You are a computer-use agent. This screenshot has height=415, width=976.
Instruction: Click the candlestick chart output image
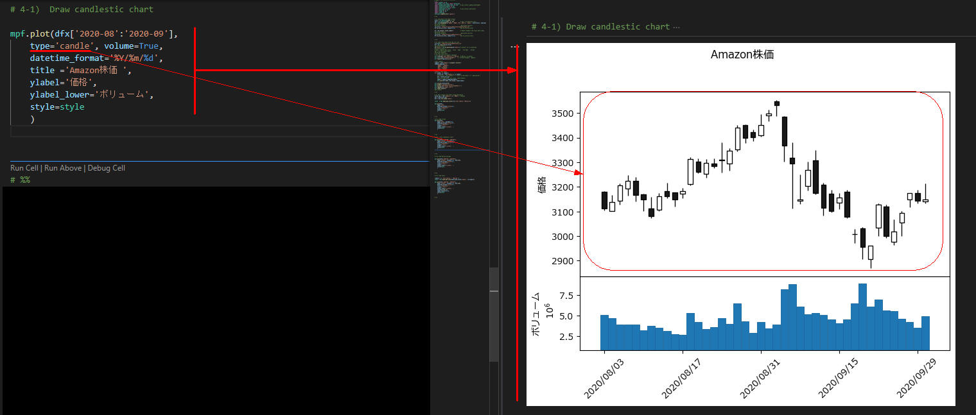pyautogui.click(x=741, y=224)
